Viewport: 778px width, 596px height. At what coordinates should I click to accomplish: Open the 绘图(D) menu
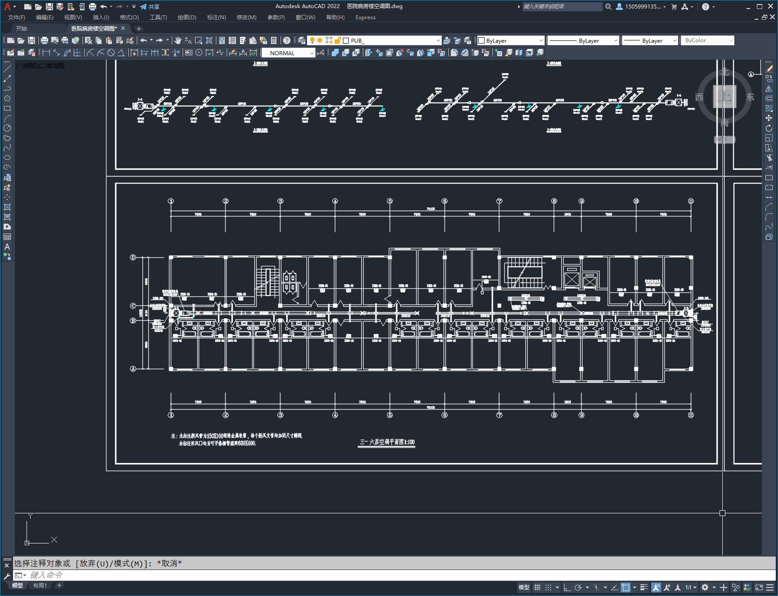click(x=187, y=18)
